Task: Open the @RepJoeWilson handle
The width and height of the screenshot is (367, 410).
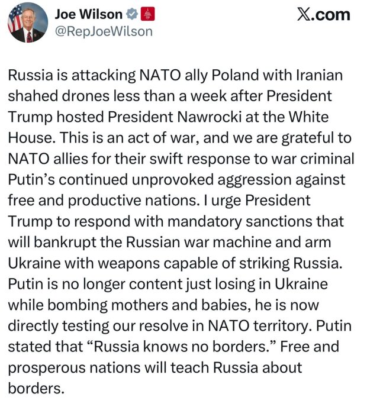Action: pos(104,31)
